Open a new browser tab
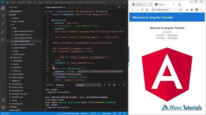The height and width of the screenshot is (115, 206). (180, 4)
